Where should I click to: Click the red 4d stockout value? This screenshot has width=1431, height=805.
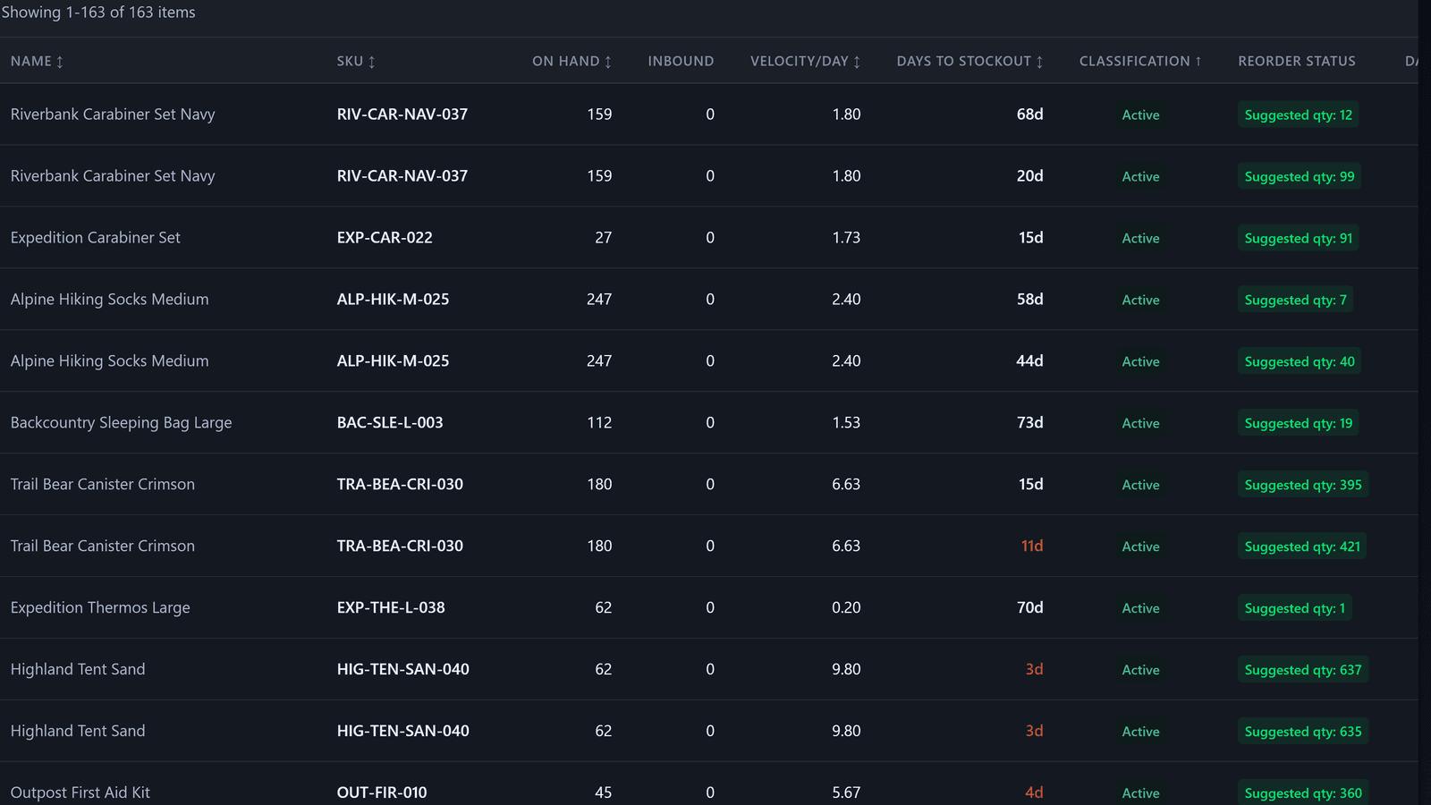1034,792
